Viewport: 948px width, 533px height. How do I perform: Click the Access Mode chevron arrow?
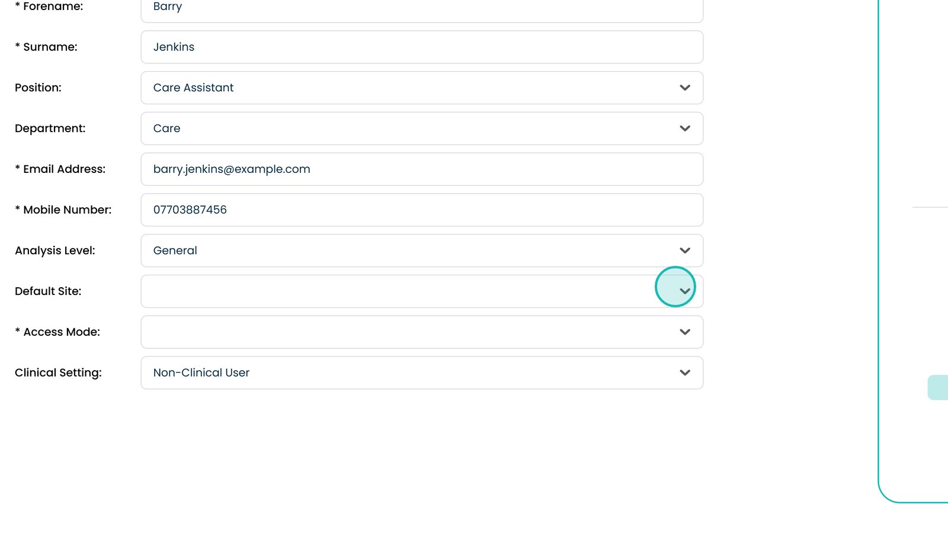click(685, 332)
